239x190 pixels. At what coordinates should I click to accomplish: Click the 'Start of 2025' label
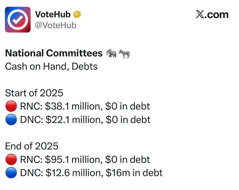pyautogui.click(x=34, y=93)
